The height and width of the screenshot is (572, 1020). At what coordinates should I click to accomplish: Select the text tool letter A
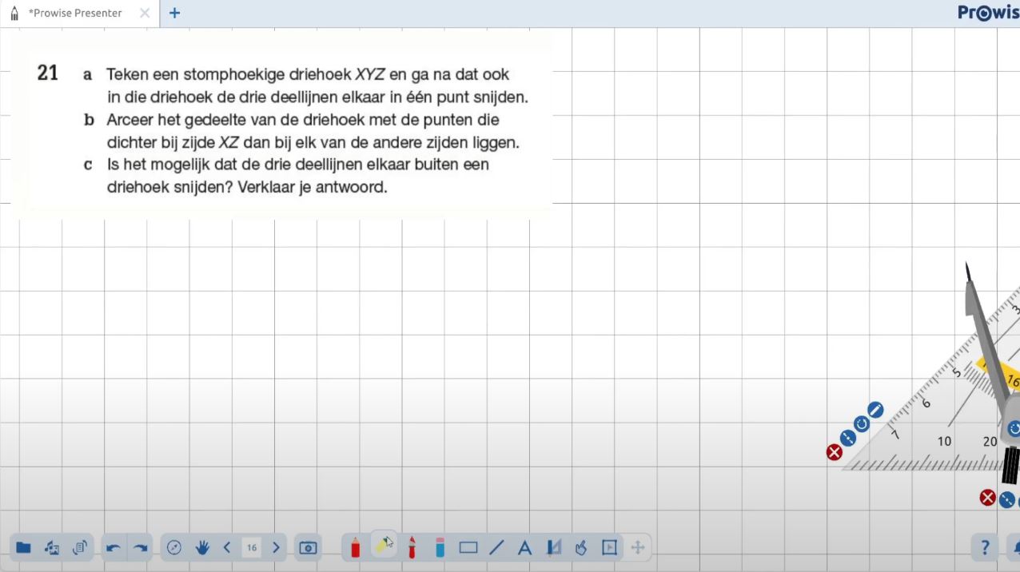coord(524,547)
